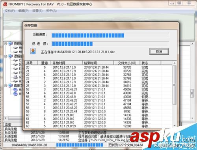This screenshot has height=150, width=197.
Task: Select the H: drive icon under logical drives
Action: tap(15, 81)
